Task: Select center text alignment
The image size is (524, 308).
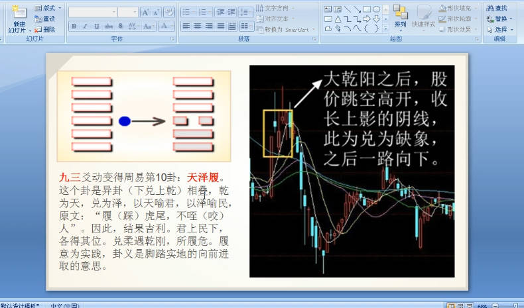Action: click(x=198, y=26)
